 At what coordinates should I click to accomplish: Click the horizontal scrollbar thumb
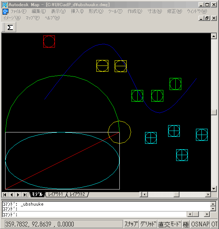click(177, 194)
